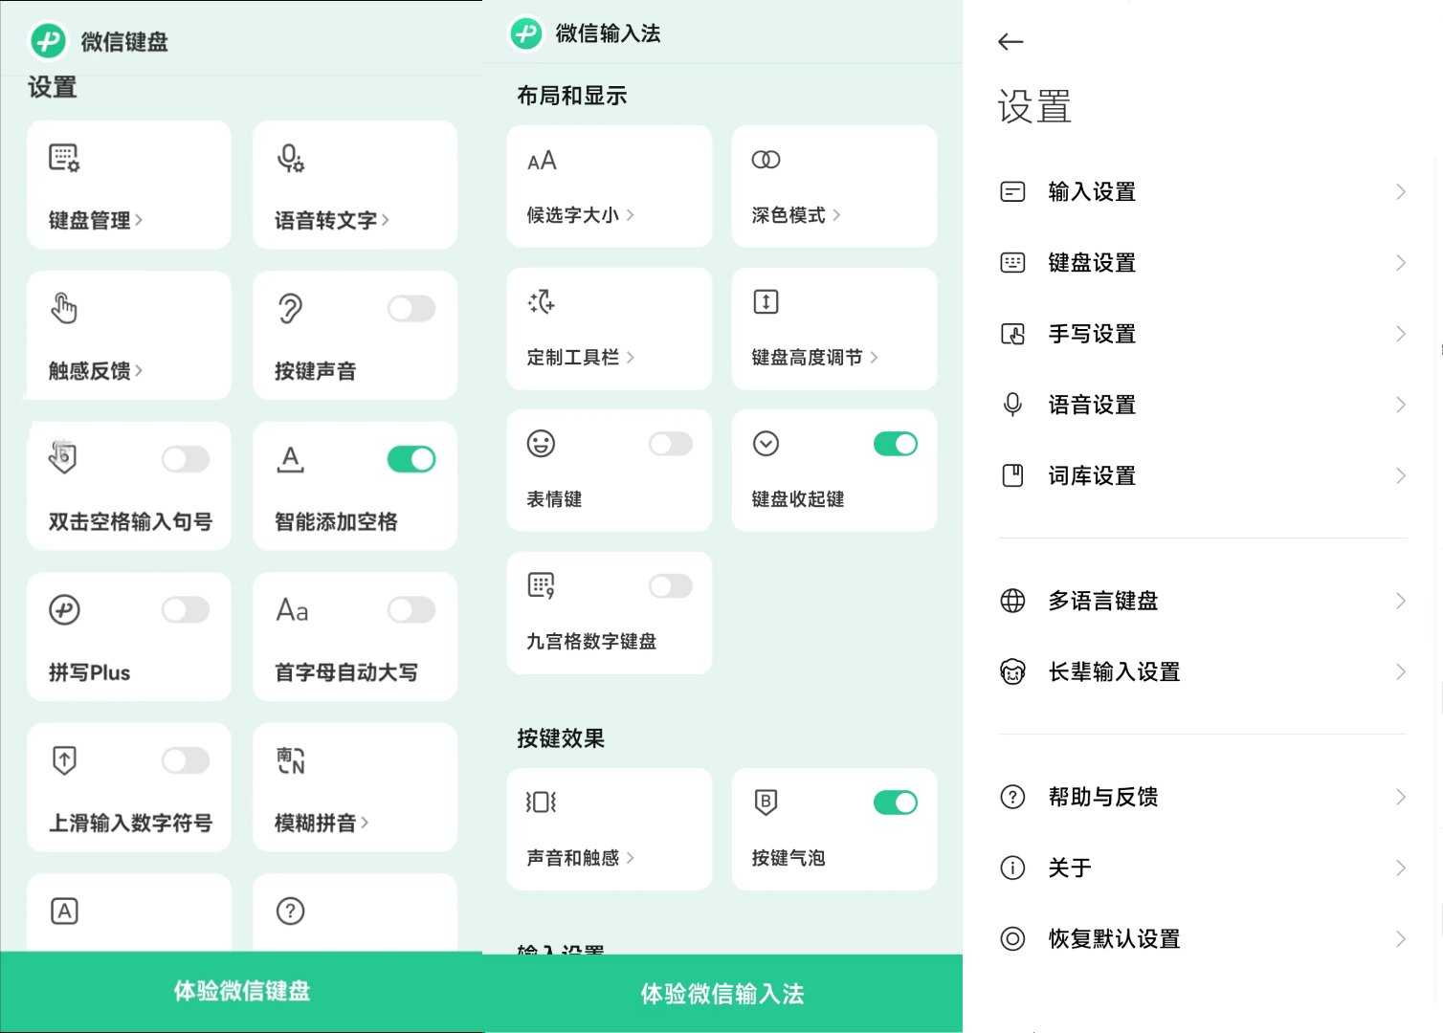Expand 输入设置 row chevron
1443x1033 pixels.
(1401, 192)
